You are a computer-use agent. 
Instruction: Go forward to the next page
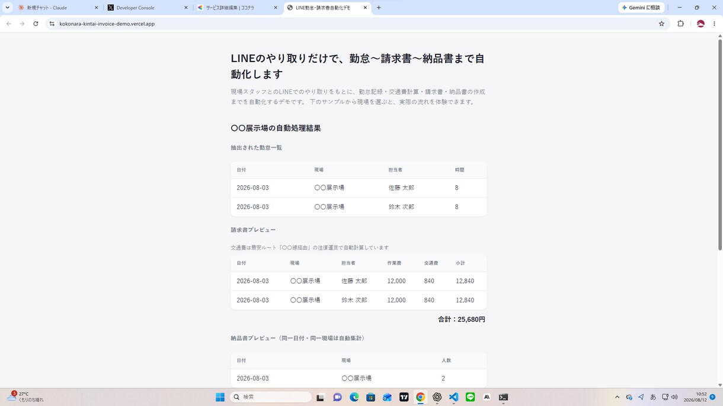[x=22, y=24]
